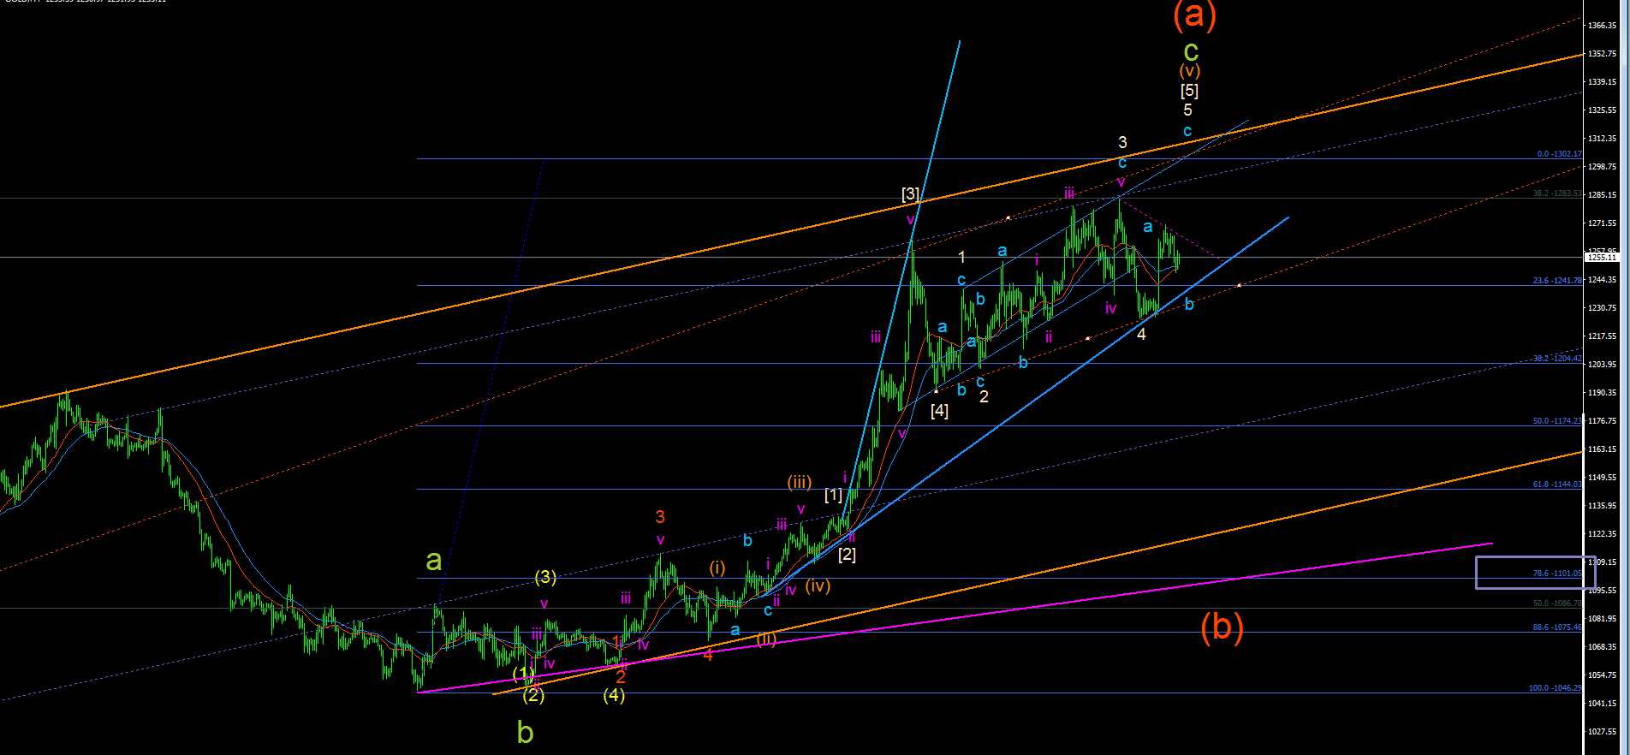
Task: Click the 100.0 -1046.29 Fibonacci level label
Action: click(1556, 688)
